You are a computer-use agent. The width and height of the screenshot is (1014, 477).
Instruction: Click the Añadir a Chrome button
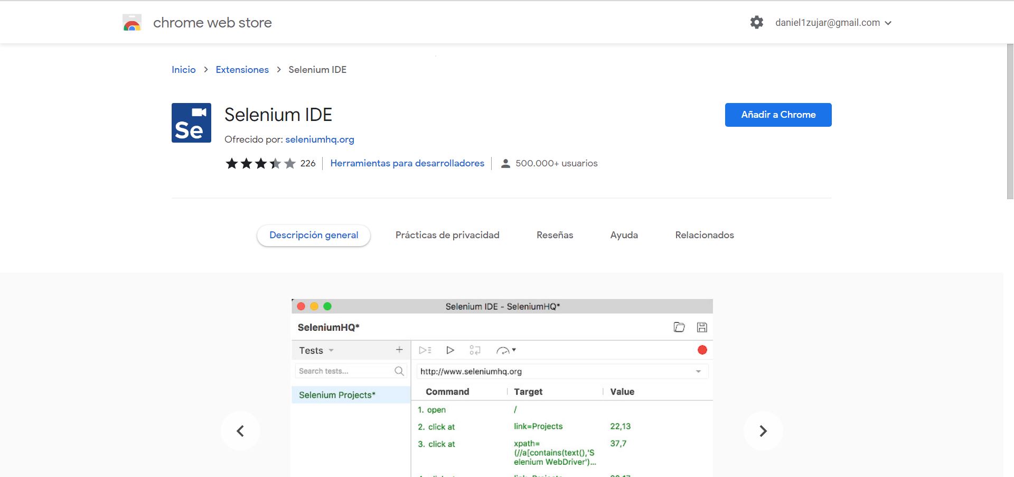pos(778,115)
